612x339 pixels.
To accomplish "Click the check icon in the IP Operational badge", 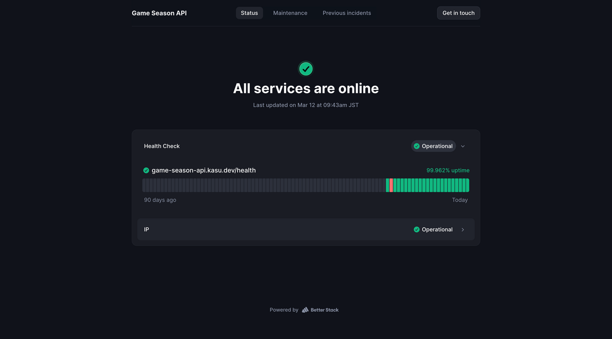I will [x=417, y=229].
